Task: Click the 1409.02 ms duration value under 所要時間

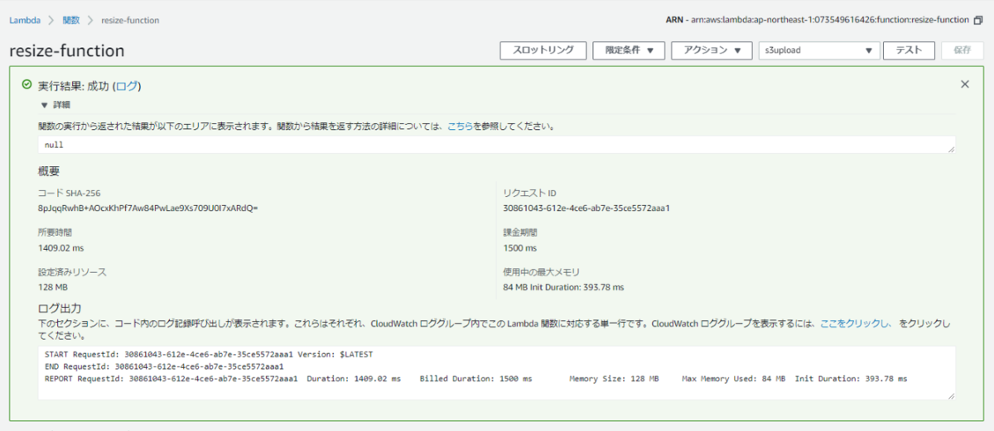Action: (x=61, y=247)
